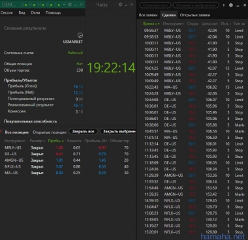Select the AMGN~US buy trade at 11:29:39
Viewport: 248px width, 240px height.
click(193, 175)
